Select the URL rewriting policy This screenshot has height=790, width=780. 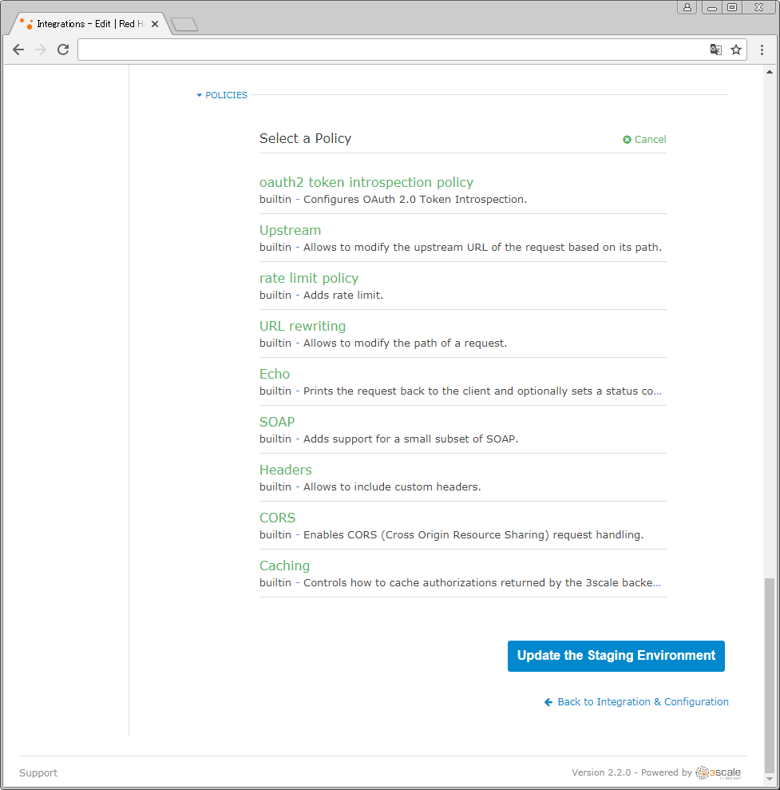303,326
